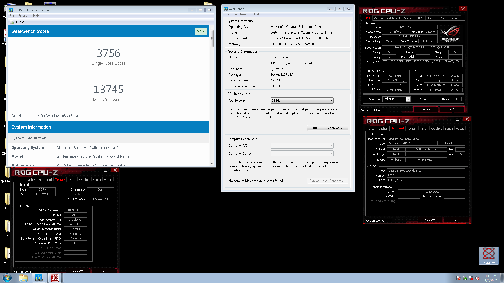Switch to ROG CPU-Z via its taskbar icon
Viewport: 504px width, 283px height.
click(x=55, y=278)
